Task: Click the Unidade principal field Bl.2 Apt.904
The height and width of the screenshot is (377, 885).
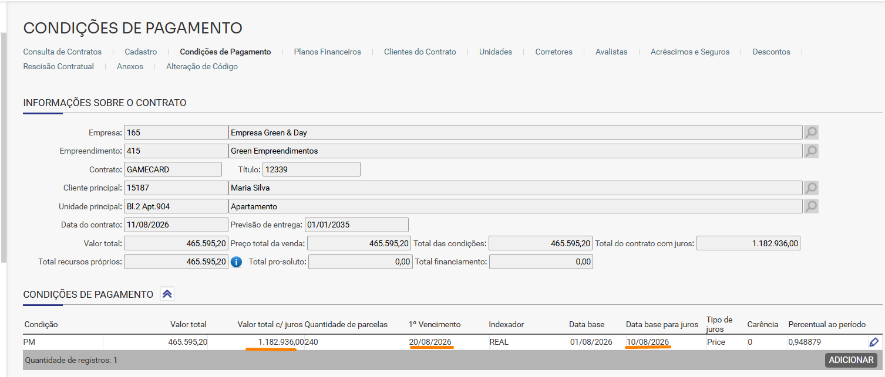Action: [176, 206]
